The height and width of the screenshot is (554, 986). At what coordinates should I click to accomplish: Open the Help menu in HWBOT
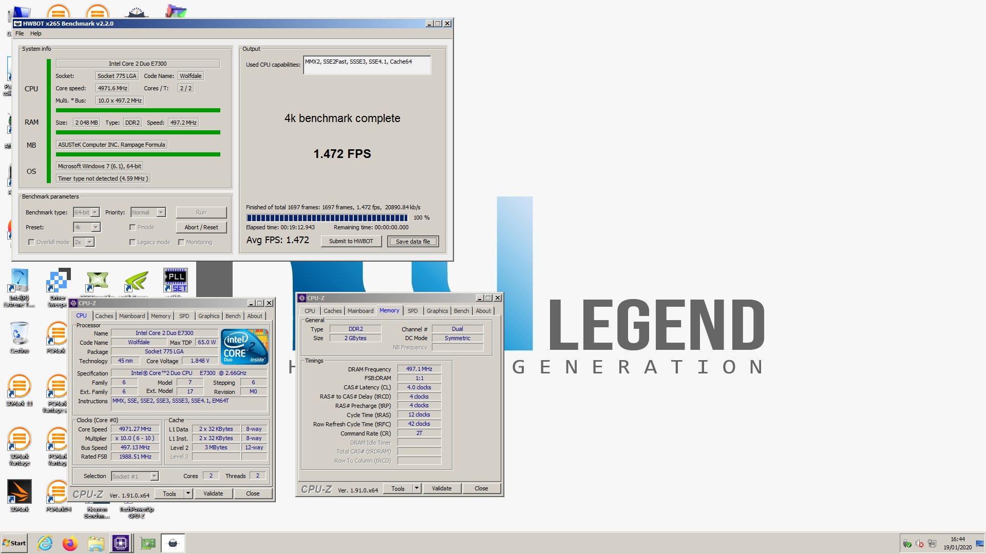(35, 33)
